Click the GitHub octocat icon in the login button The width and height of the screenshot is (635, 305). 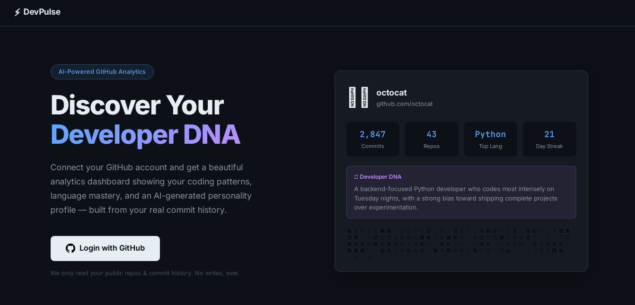pyautogui.click(x=71, y=248)
